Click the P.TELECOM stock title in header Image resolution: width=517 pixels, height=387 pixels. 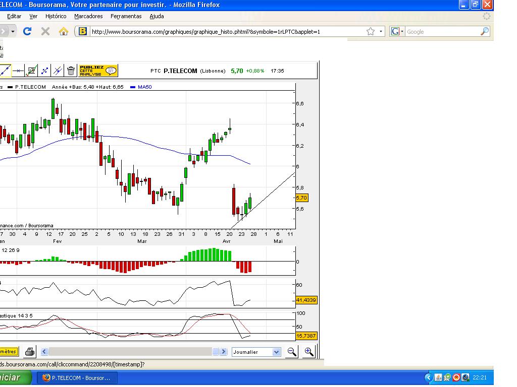pyautogui.click(x=180, y=71)
